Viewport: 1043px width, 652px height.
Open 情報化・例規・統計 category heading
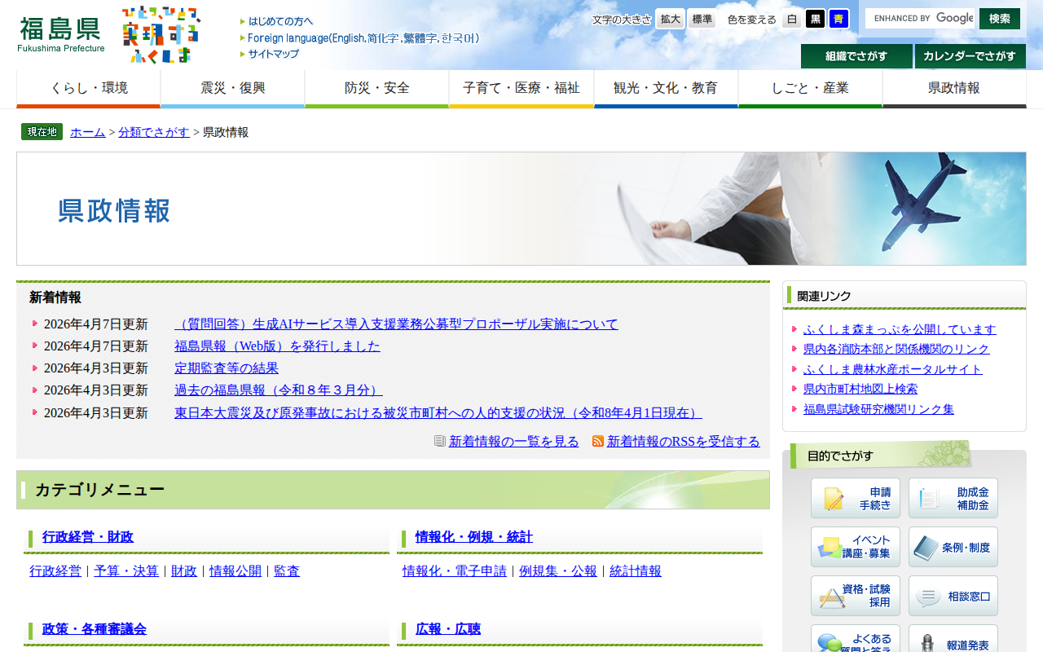tap(474, 537)
